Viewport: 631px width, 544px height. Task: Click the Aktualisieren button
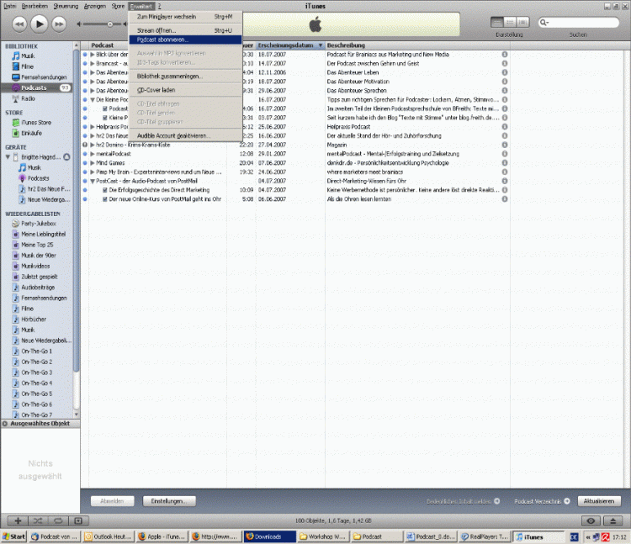[601, 501]
